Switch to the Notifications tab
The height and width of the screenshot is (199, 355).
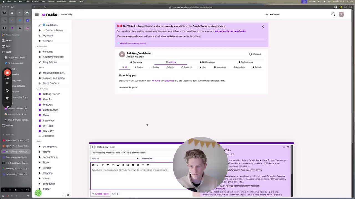pos(207,62)
